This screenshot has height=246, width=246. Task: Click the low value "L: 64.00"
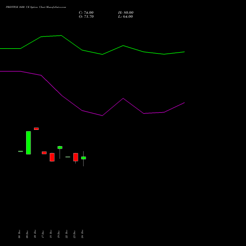coord(125,17)
